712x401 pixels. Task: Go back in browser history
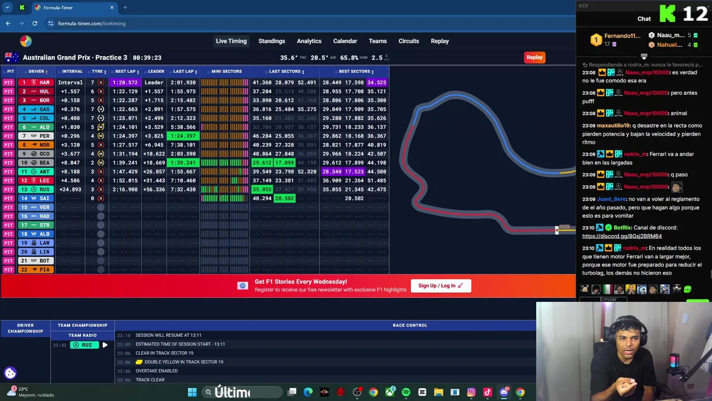[x=8, y=23]
